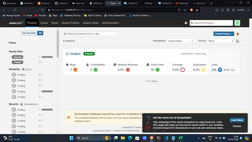The image size is (252, 142).
Task: Open the Chatbot project link
Action: 75,54
